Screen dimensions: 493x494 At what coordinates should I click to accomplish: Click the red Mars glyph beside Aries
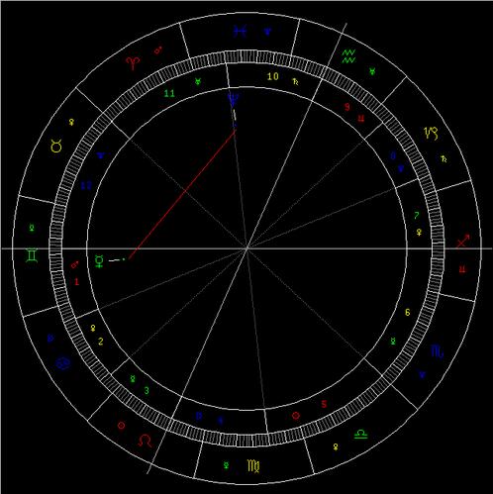point(158,50)
